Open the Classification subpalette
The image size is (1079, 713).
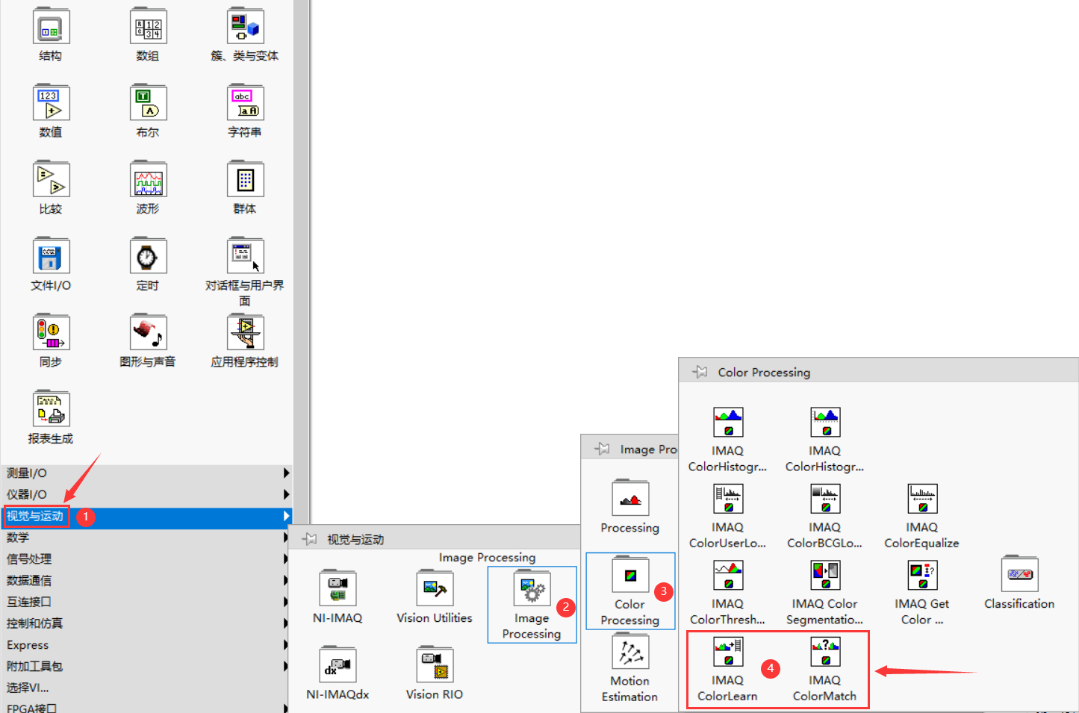pos(1019,574)
